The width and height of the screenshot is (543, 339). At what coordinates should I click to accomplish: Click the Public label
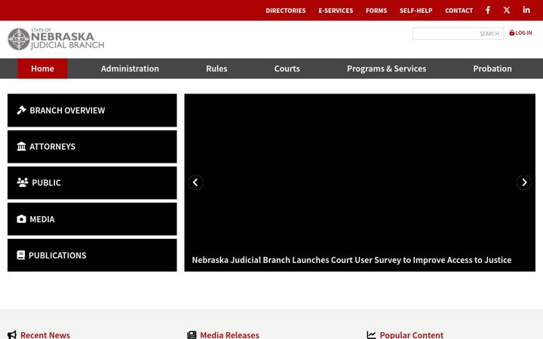pyautogui.click(x=46, y=182)
